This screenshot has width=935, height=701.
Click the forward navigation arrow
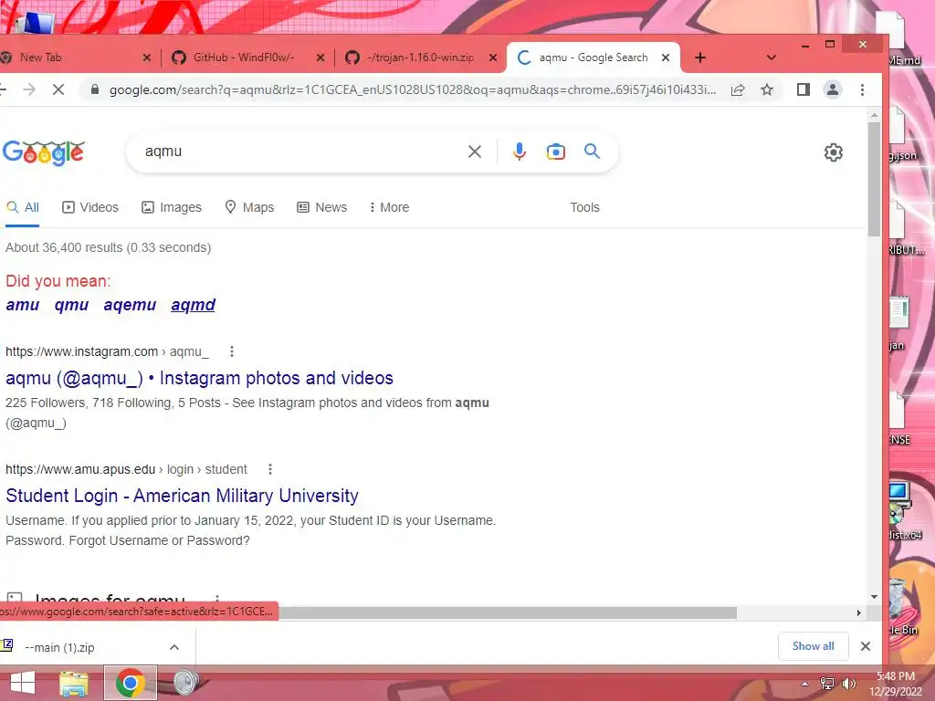(28, 90)
